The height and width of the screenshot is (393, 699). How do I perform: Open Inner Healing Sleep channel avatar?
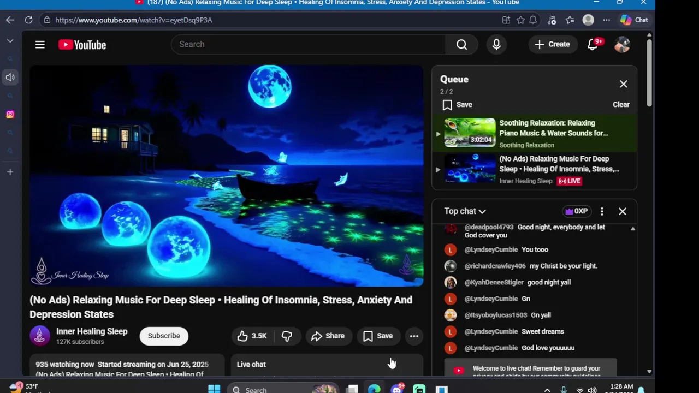click(40, 336)
